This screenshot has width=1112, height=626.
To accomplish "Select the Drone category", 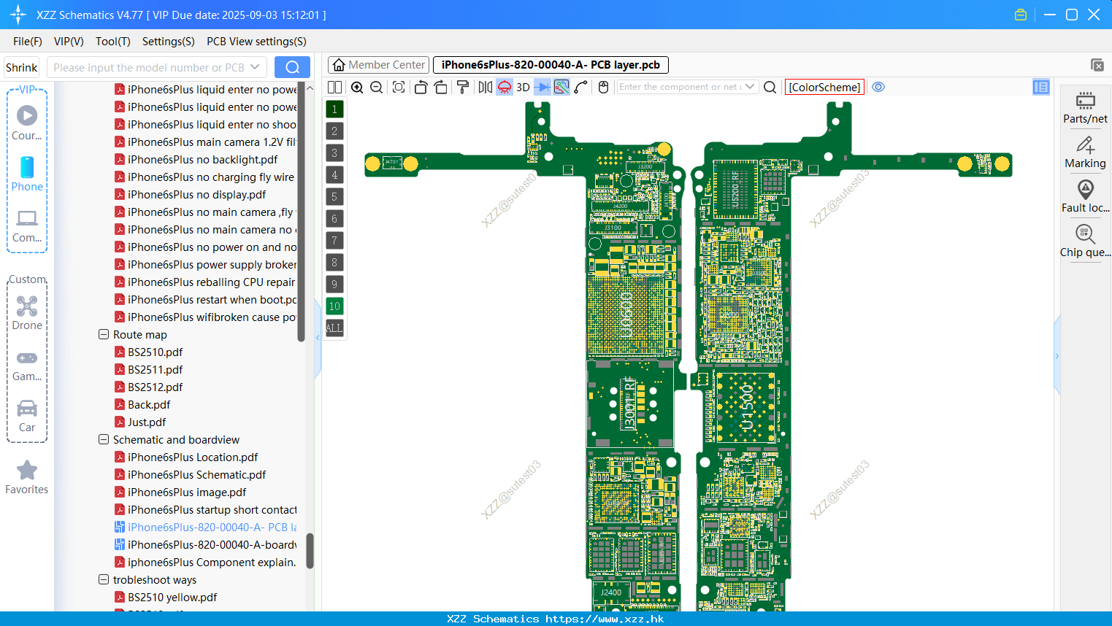I will click(27, 313).
